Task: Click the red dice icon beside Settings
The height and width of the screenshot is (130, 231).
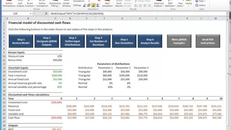Action: (89, 5)
